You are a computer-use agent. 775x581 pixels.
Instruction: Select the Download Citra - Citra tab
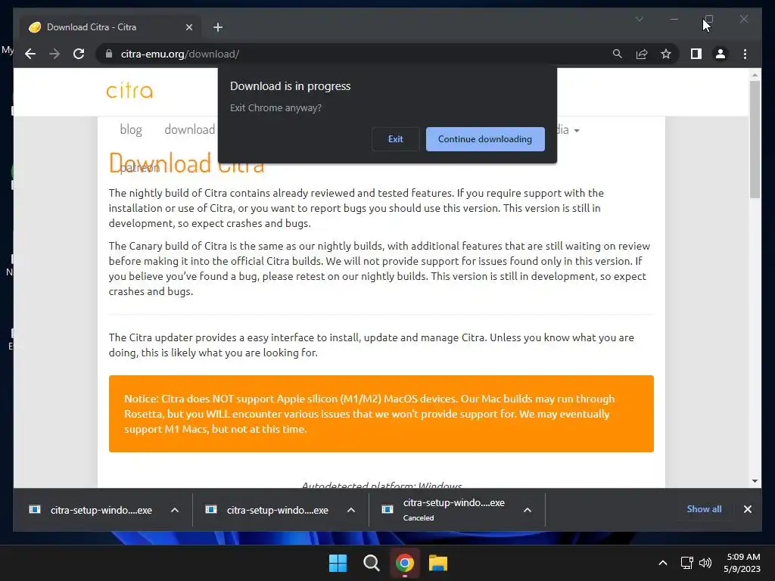point(110,27)
